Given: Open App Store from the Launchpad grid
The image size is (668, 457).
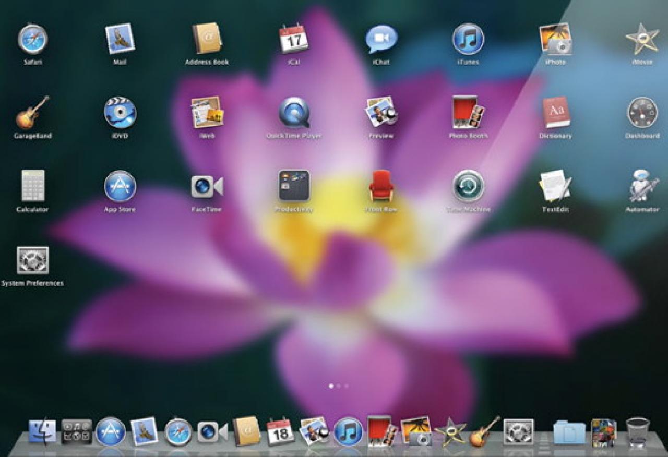Looking at the screenshot, I should pyautogui.click(x=120, y=186).
